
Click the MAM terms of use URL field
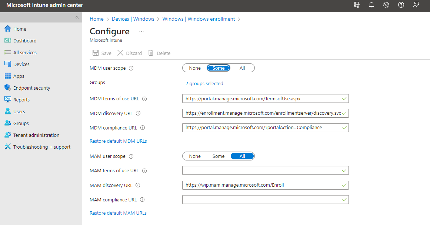click(x=265, y=170)
